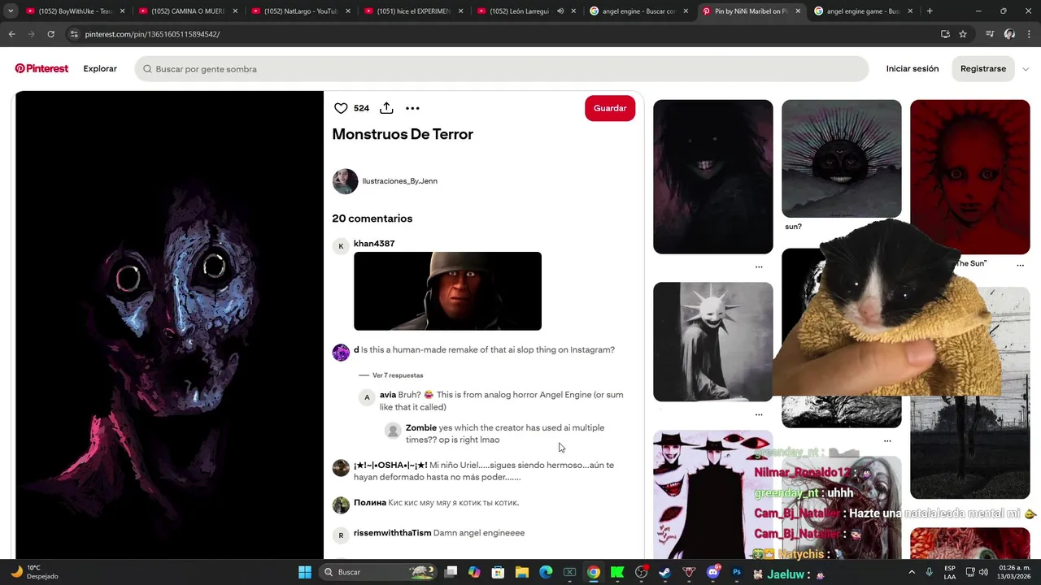Open media control icon in Chrome toolbar
Image resolution: width=1041 pixels, height=585 pixels.
tap(990, 34)
